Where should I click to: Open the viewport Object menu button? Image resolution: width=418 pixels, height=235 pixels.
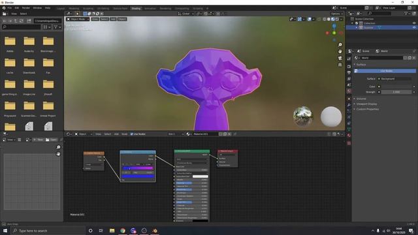tap(122, 19)
